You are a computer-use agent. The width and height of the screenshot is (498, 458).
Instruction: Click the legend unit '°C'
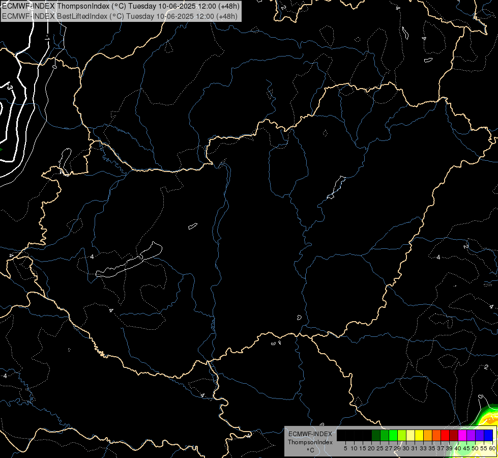pyautogui.click(x=310, y=450)
